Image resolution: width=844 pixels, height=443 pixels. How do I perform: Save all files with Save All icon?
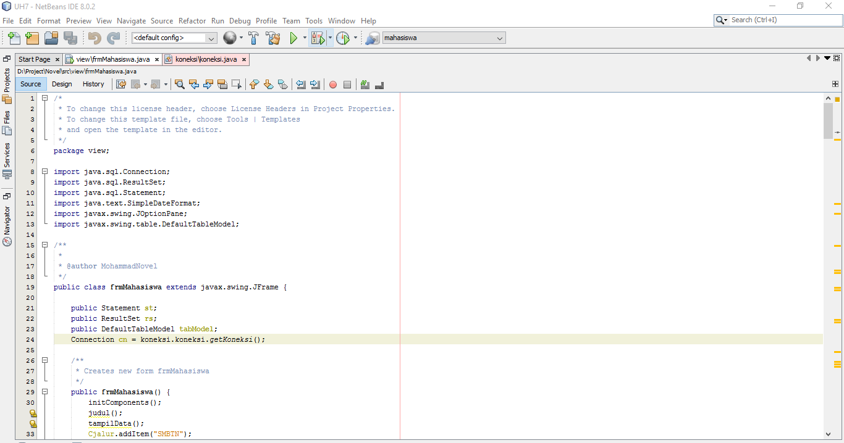coord(70,38)
